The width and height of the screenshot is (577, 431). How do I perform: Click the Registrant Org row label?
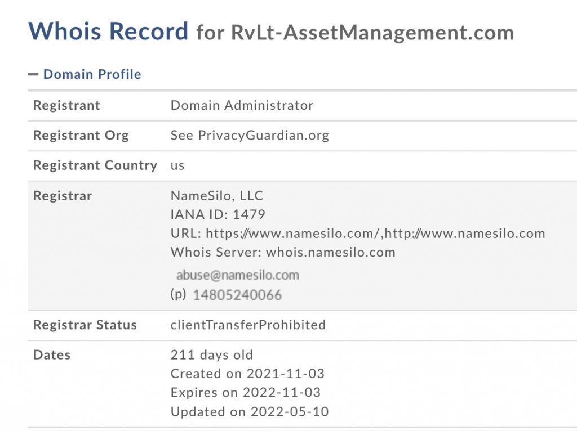pos(81,136)
